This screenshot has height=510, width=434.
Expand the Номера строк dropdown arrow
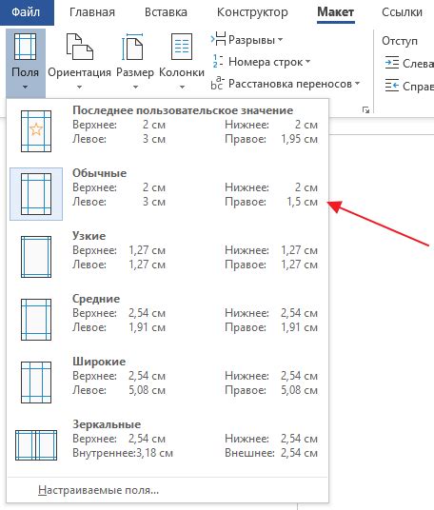coord(307,61)
